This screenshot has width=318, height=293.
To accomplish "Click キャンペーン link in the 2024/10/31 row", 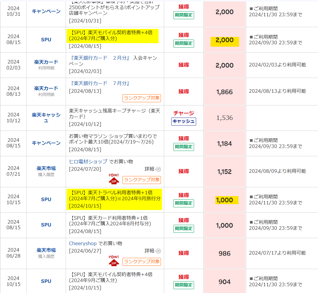I will click(46, 11).
